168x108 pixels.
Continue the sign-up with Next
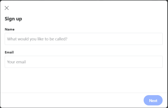point(153,100)
